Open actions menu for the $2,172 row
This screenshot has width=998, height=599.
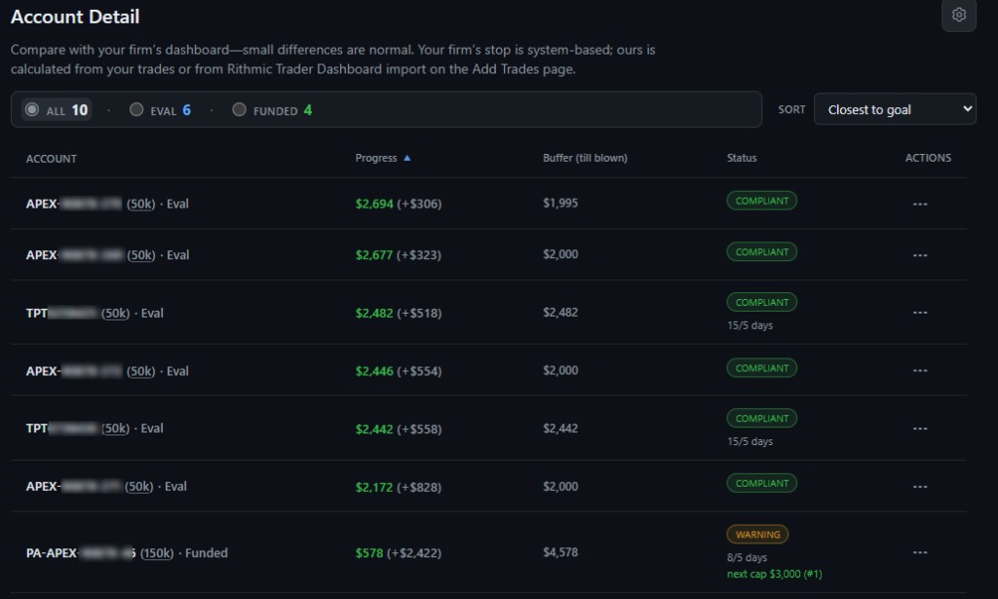point(920,487)
